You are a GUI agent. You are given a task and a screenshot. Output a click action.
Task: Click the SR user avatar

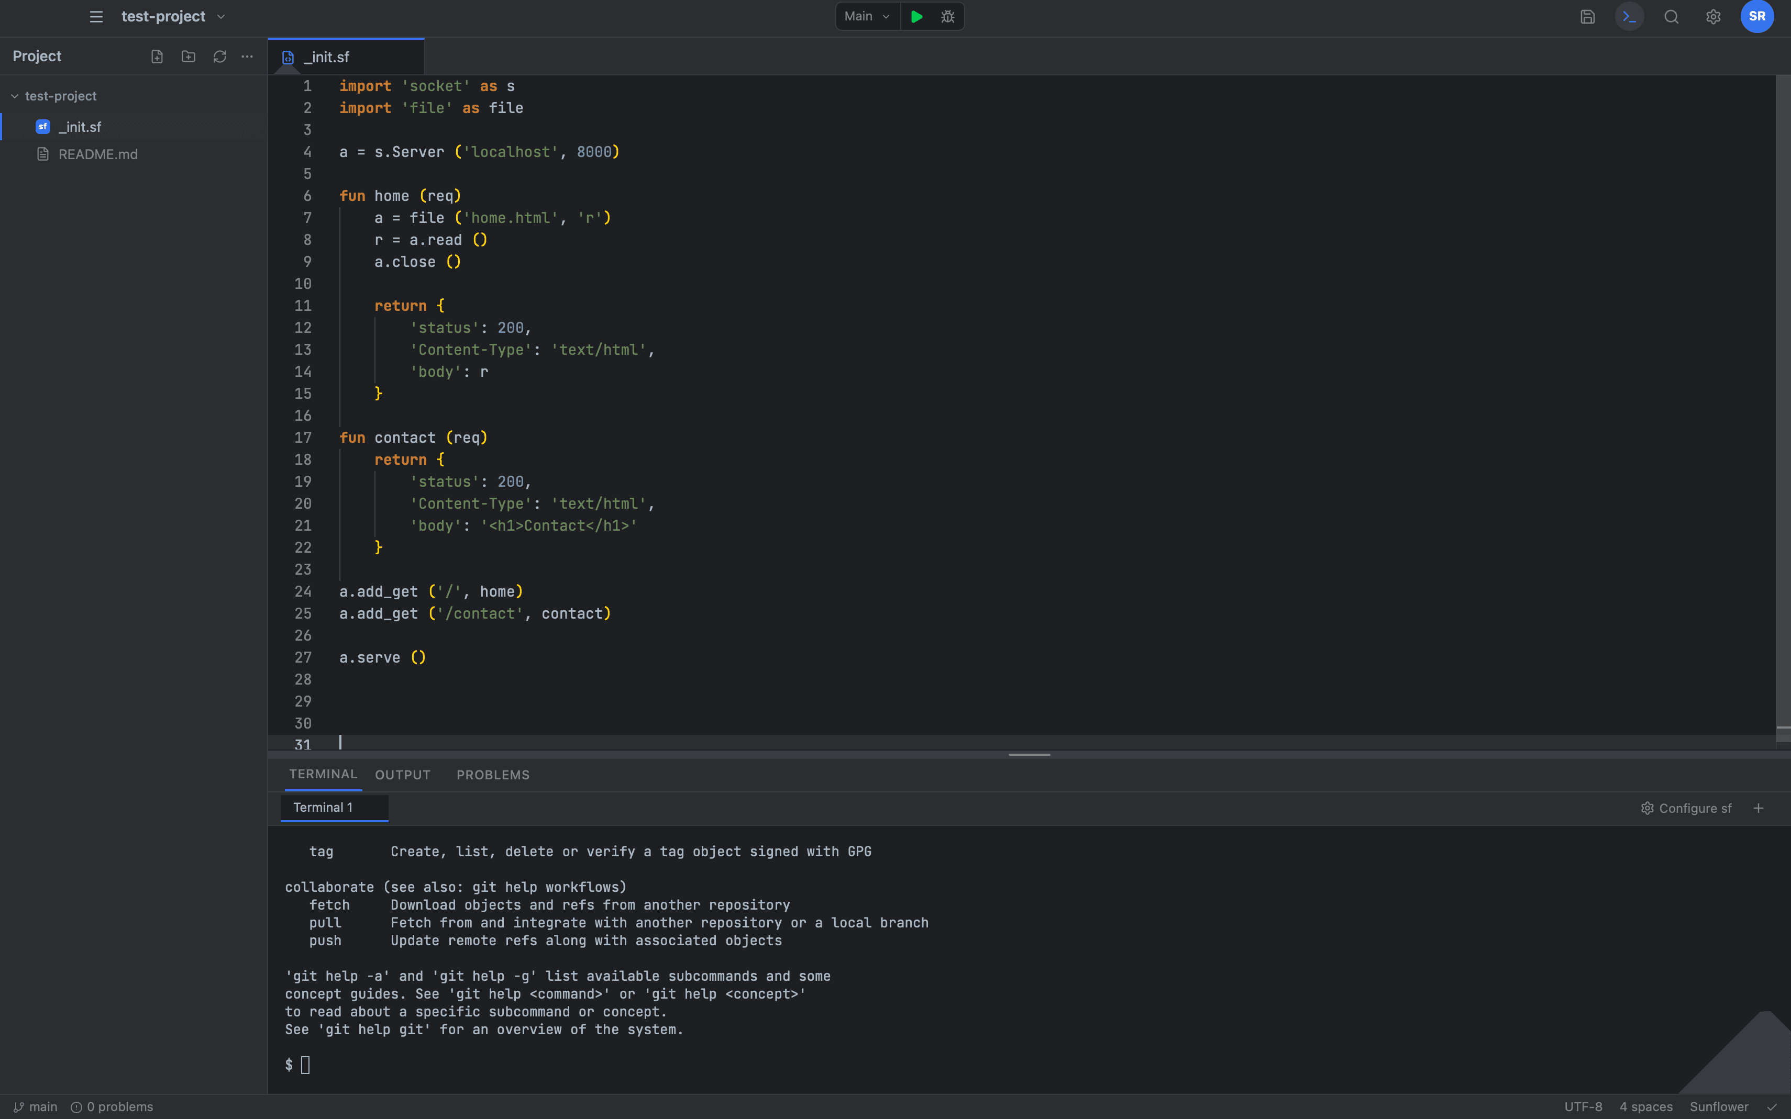pos(1757,16)
